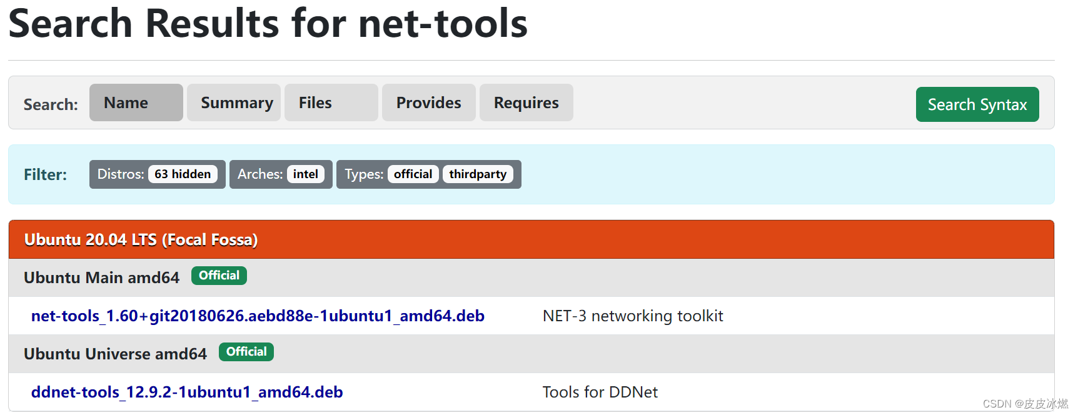This screenshot has height=415, width=1078.
Task: Click the Ubuntu 20.04 LTS (Focal Fossa) header
Action: 531,239
